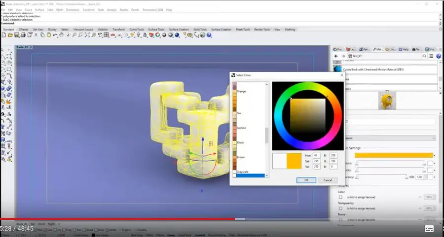Toggle the Transparency texture checkbox
Screen dimensions: 444x237
coord(340,208)
